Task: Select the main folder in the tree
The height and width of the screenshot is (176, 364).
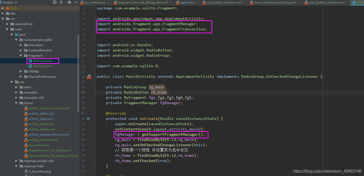Action: point(19,29)
